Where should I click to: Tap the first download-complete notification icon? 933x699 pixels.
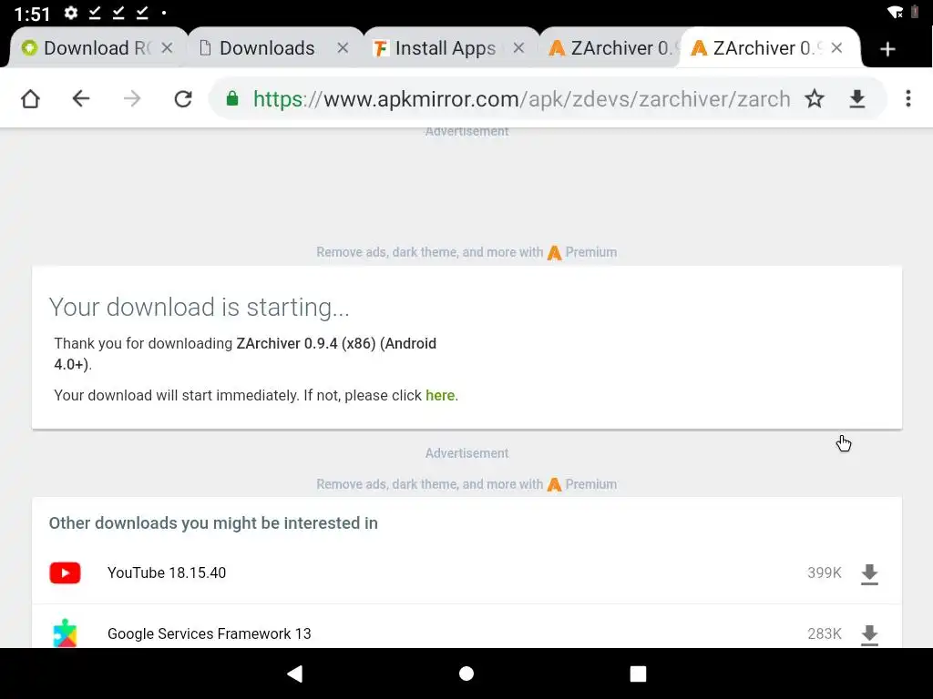pos(95,13)
